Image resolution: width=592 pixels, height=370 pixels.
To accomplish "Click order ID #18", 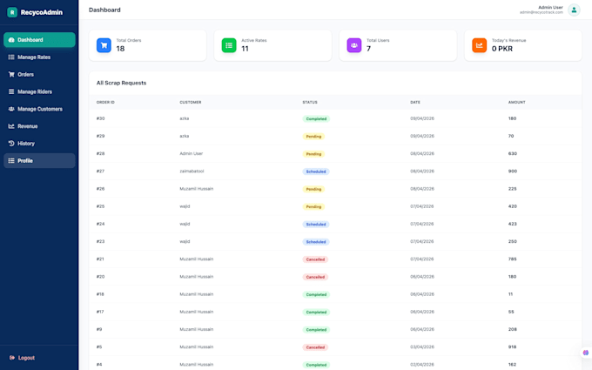I will pyautogui.click(x=100, y=294).
